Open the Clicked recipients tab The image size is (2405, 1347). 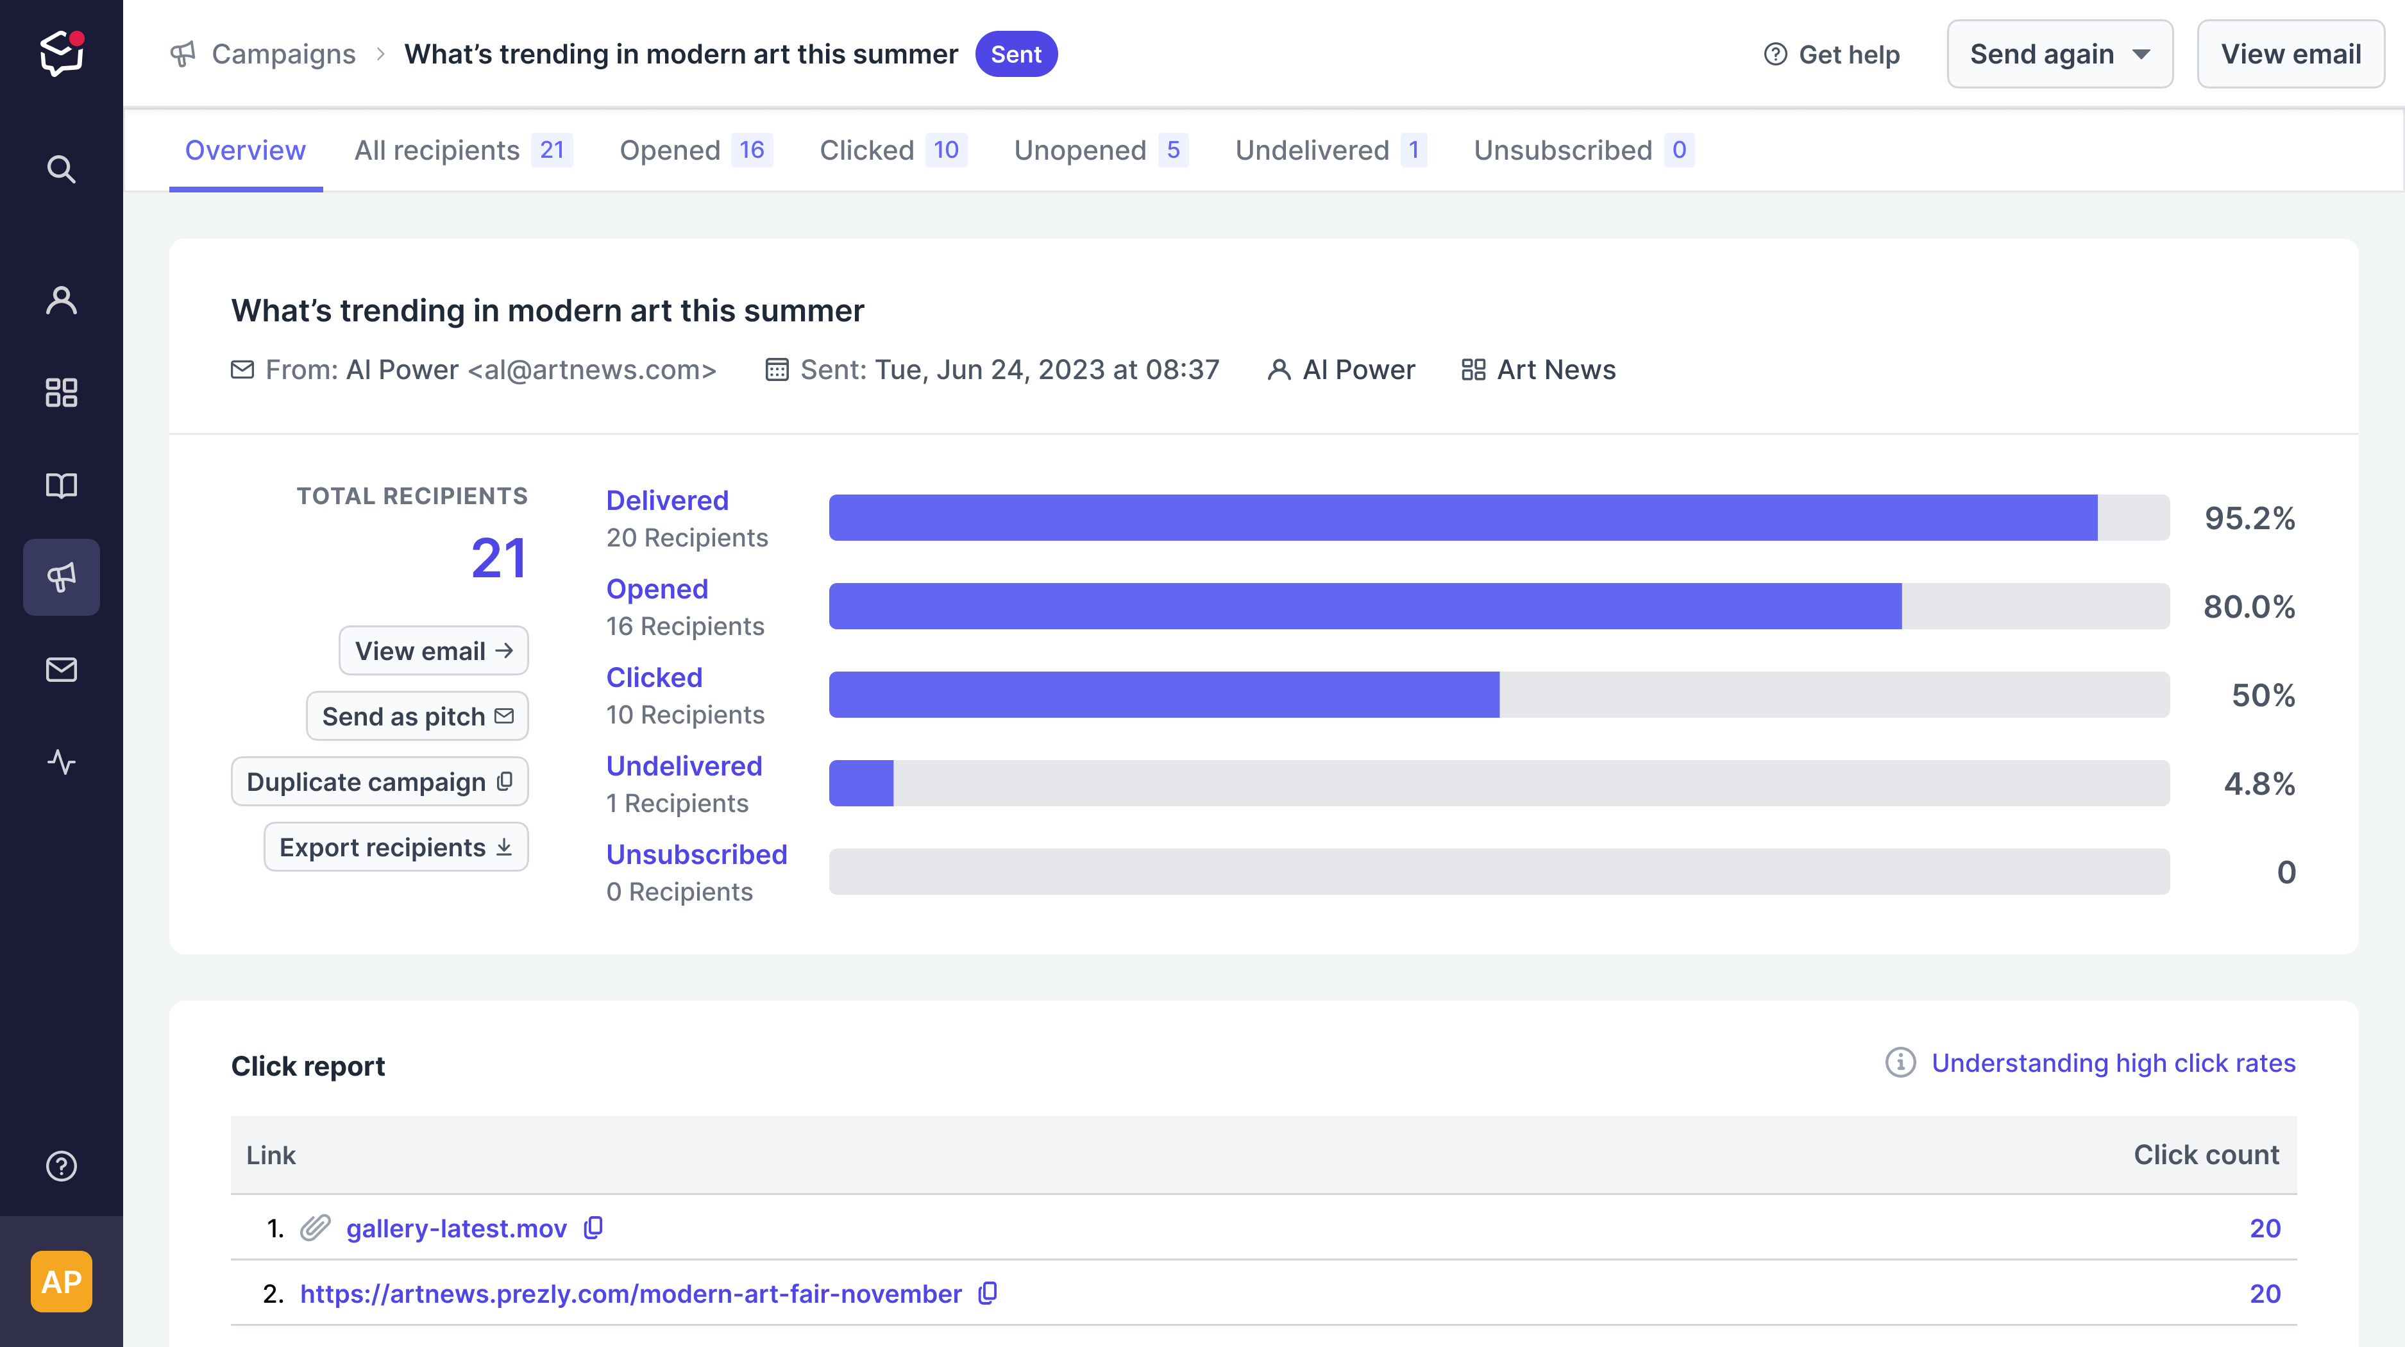893,150
